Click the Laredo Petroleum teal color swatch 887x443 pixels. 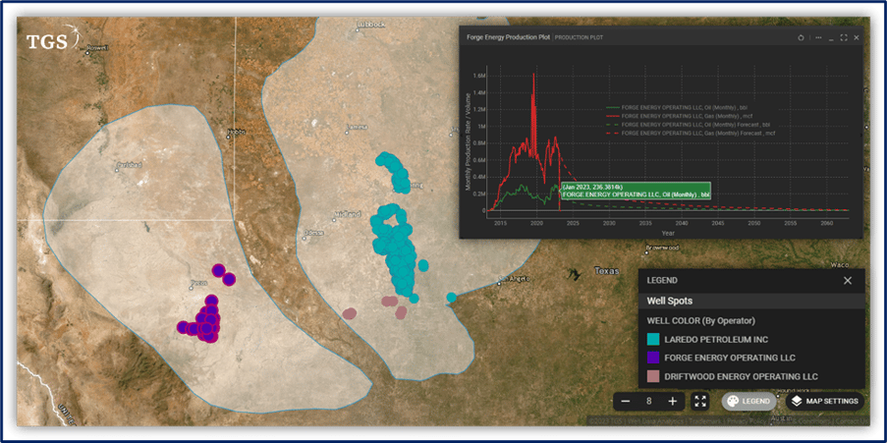[x=653, y=340]
